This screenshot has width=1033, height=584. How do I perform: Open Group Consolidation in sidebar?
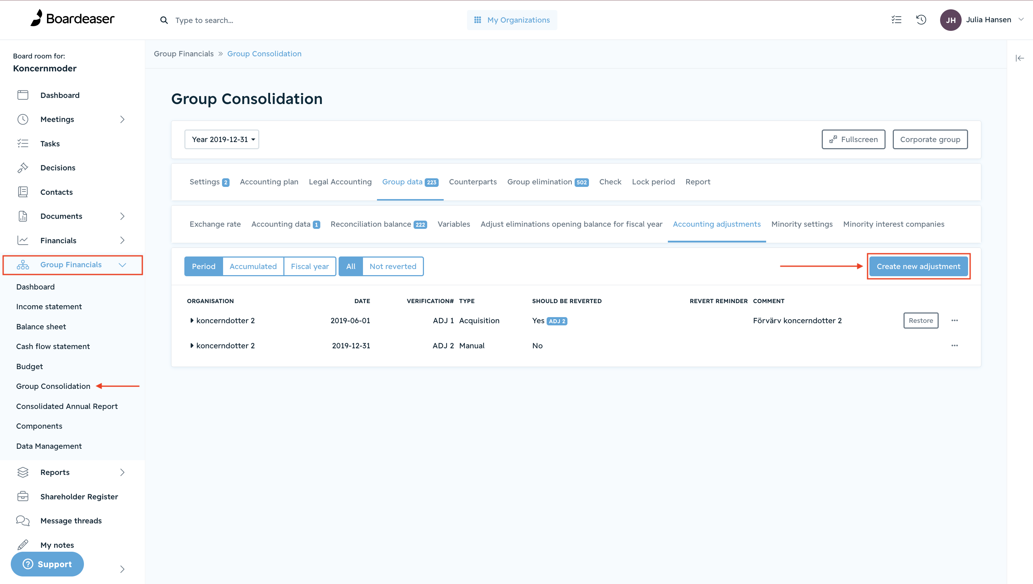point(53,386)
